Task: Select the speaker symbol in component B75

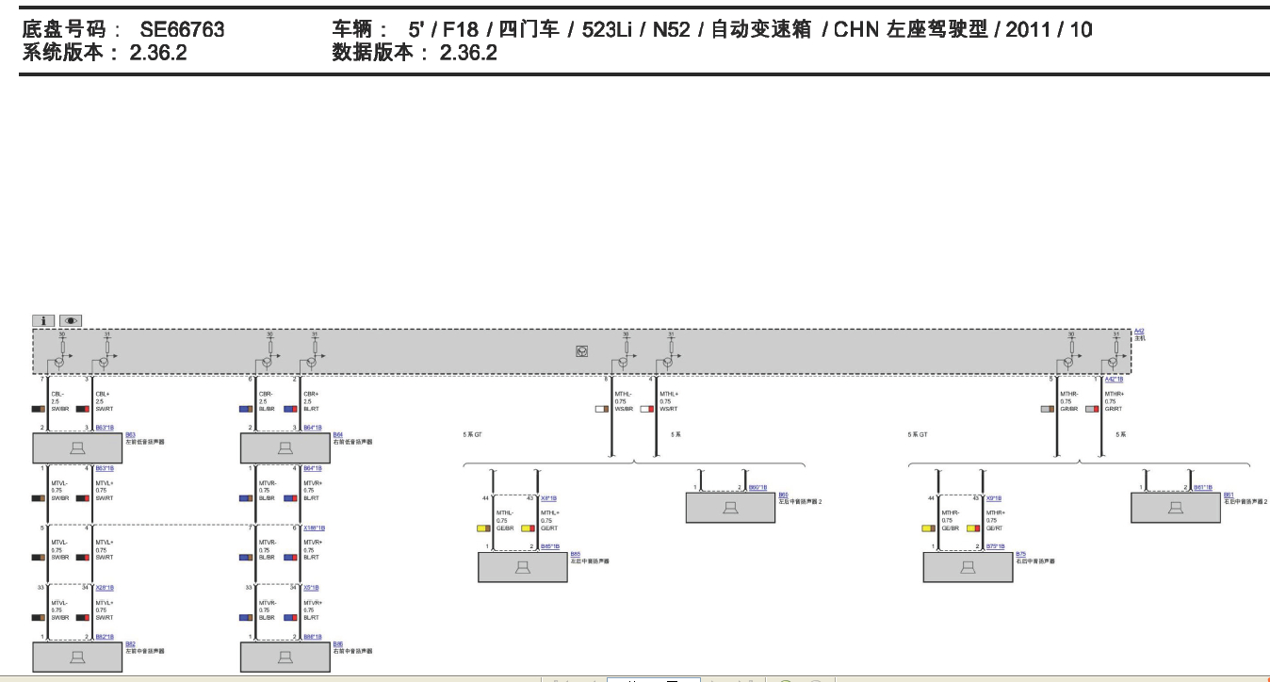Action: tap(968, 567)
